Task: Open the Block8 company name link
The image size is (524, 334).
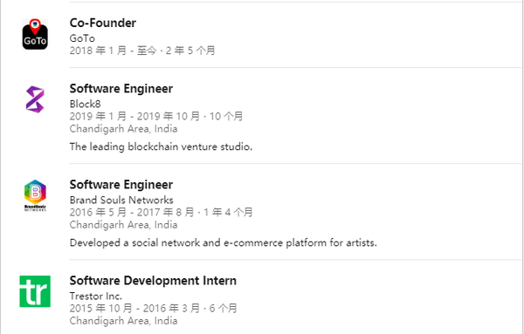Action: (x=86, y=104)
